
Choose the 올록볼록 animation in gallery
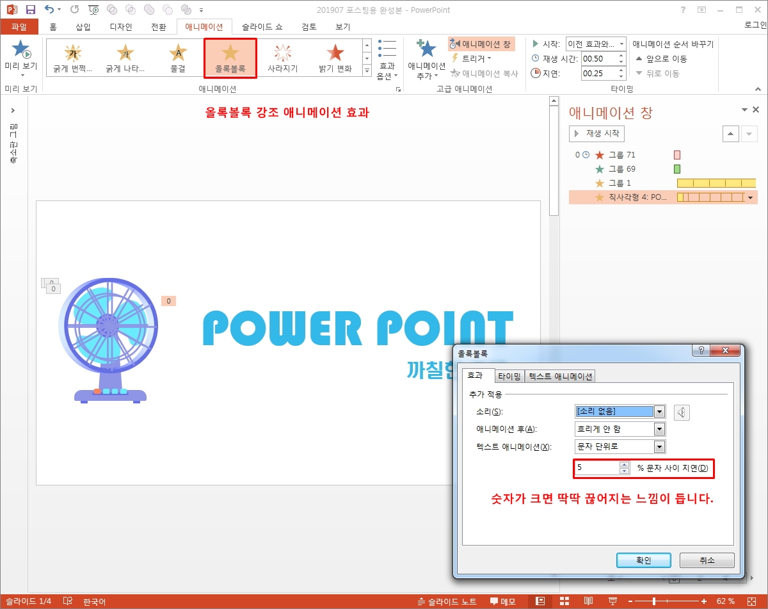tap(230, 58)
